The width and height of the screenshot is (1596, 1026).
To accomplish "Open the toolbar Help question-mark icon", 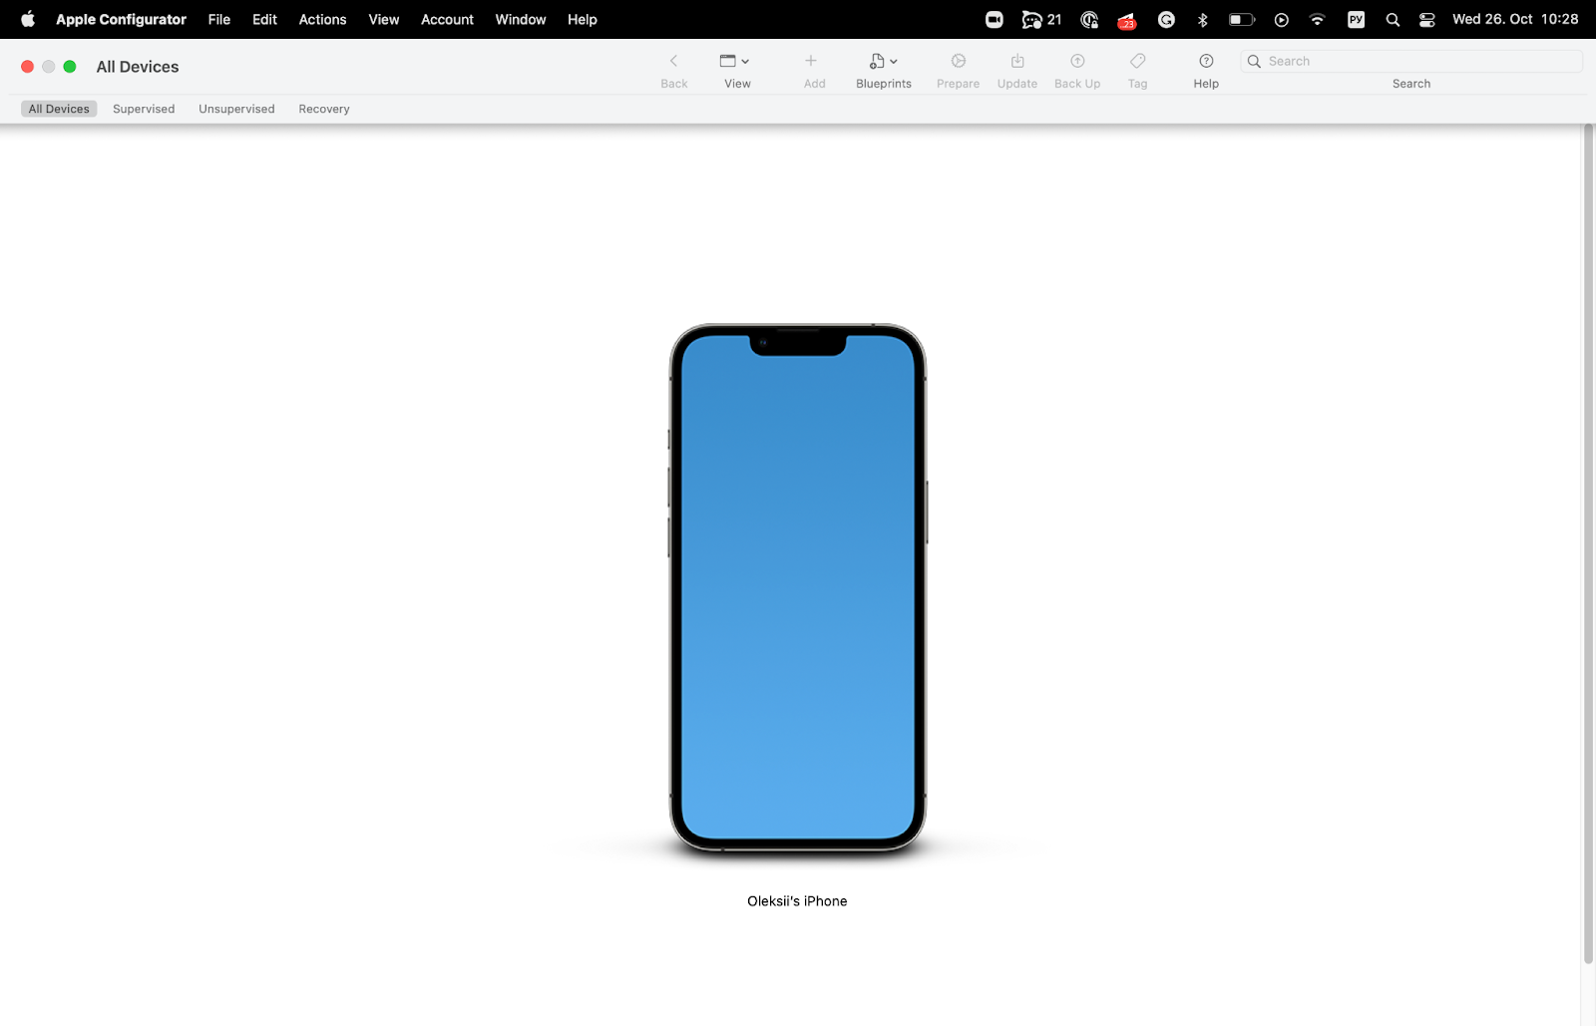I will point(1206,61).
